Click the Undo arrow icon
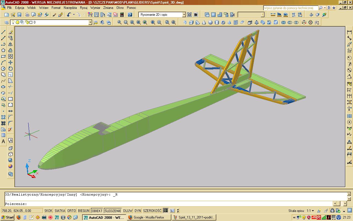This screenshot has width=353, height=221. 69,15
